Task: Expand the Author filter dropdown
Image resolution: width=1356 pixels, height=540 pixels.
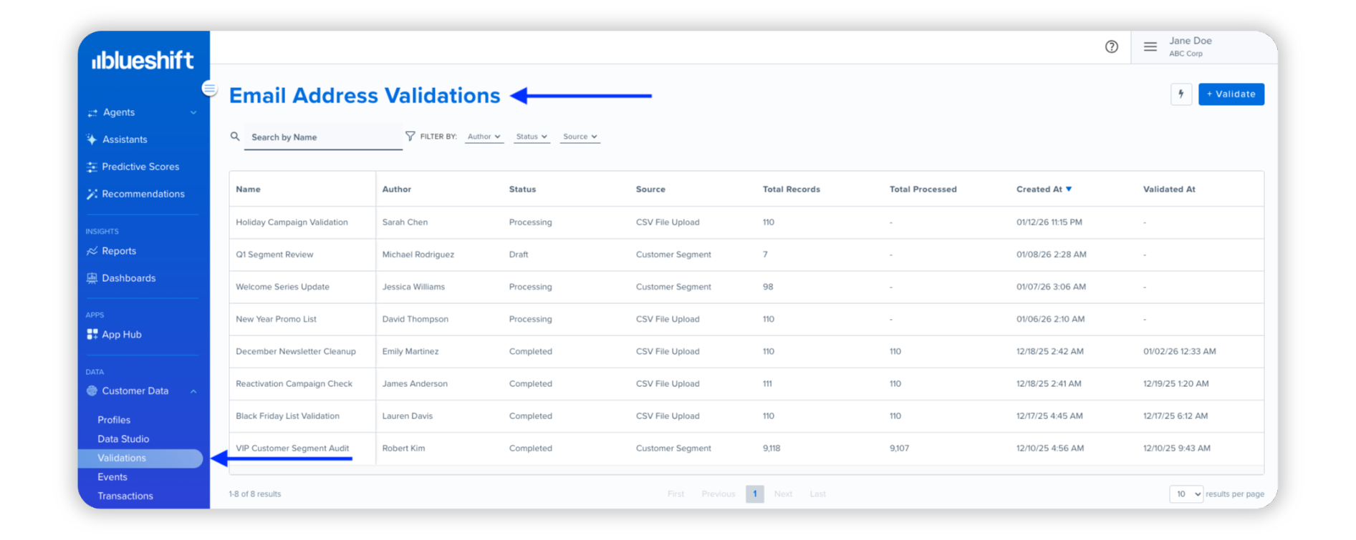Action: 484,137
